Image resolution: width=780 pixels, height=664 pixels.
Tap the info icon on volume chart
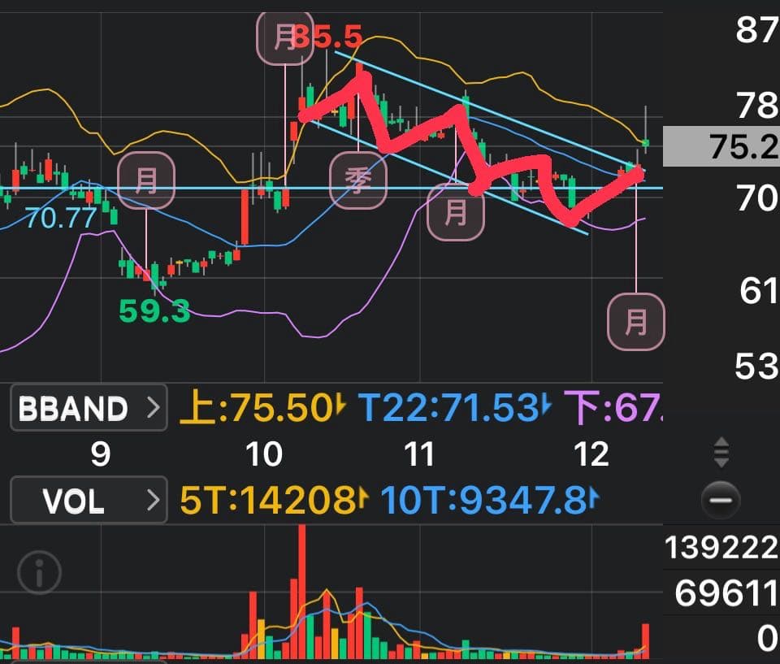click(39, 572)
